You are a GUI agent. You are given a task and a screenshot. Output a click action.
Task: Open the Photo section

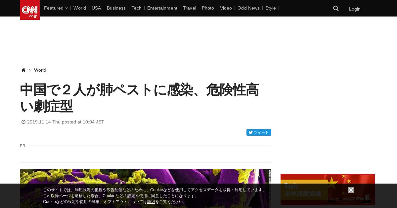(x=208, y=8)
